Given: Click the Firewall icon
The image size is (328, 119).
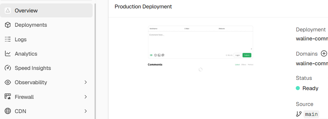Looking at the screenshot, I should pyautogui.click(x=8, y=97).
